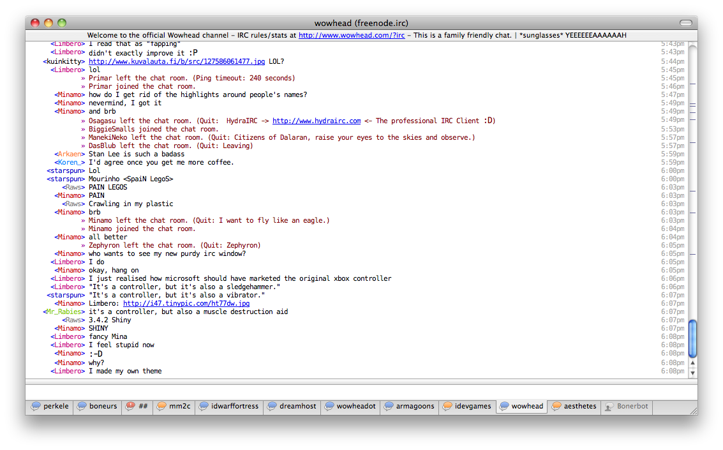Viewport: 723px width, 450px height.
Task: Click the red alert bubble icon on ## tab
Action: click(131, 406)
